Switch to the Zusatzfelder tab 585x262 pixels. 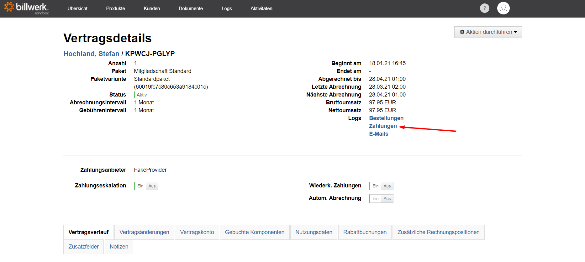coord(83,247)
